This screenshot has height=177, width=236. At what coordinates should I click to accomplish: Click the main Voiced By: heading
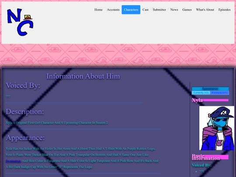[23, 85]
